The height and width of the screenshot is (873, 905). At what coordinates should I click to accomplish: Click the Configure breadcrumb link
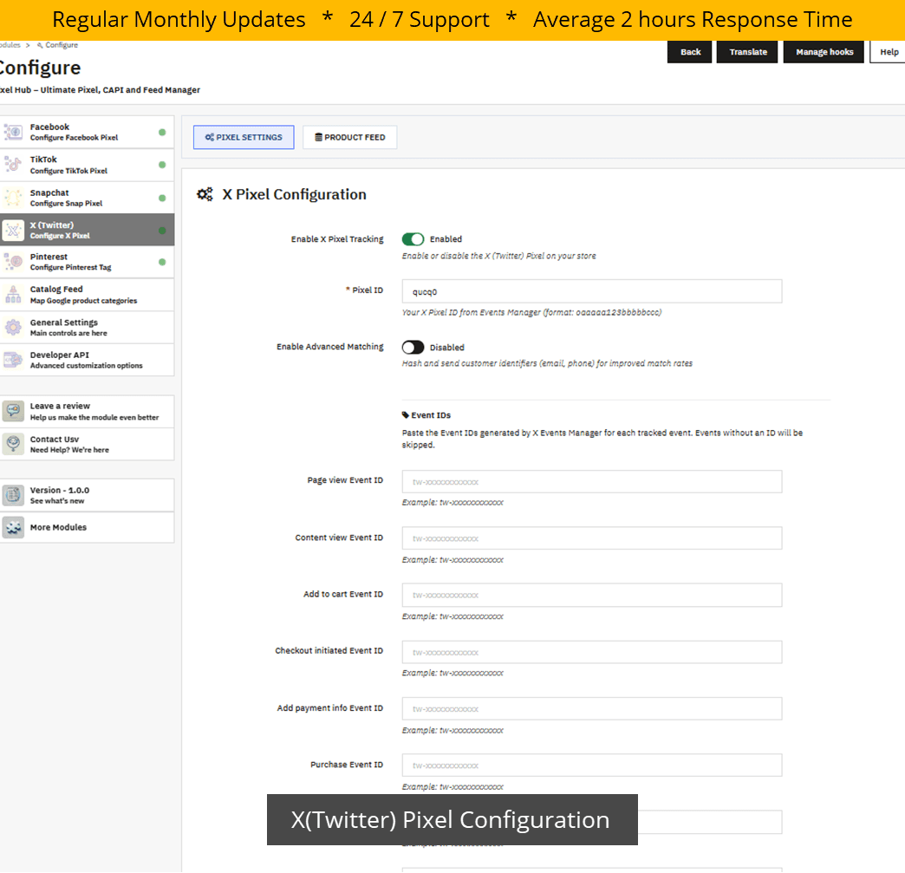[x=62, y=45]
